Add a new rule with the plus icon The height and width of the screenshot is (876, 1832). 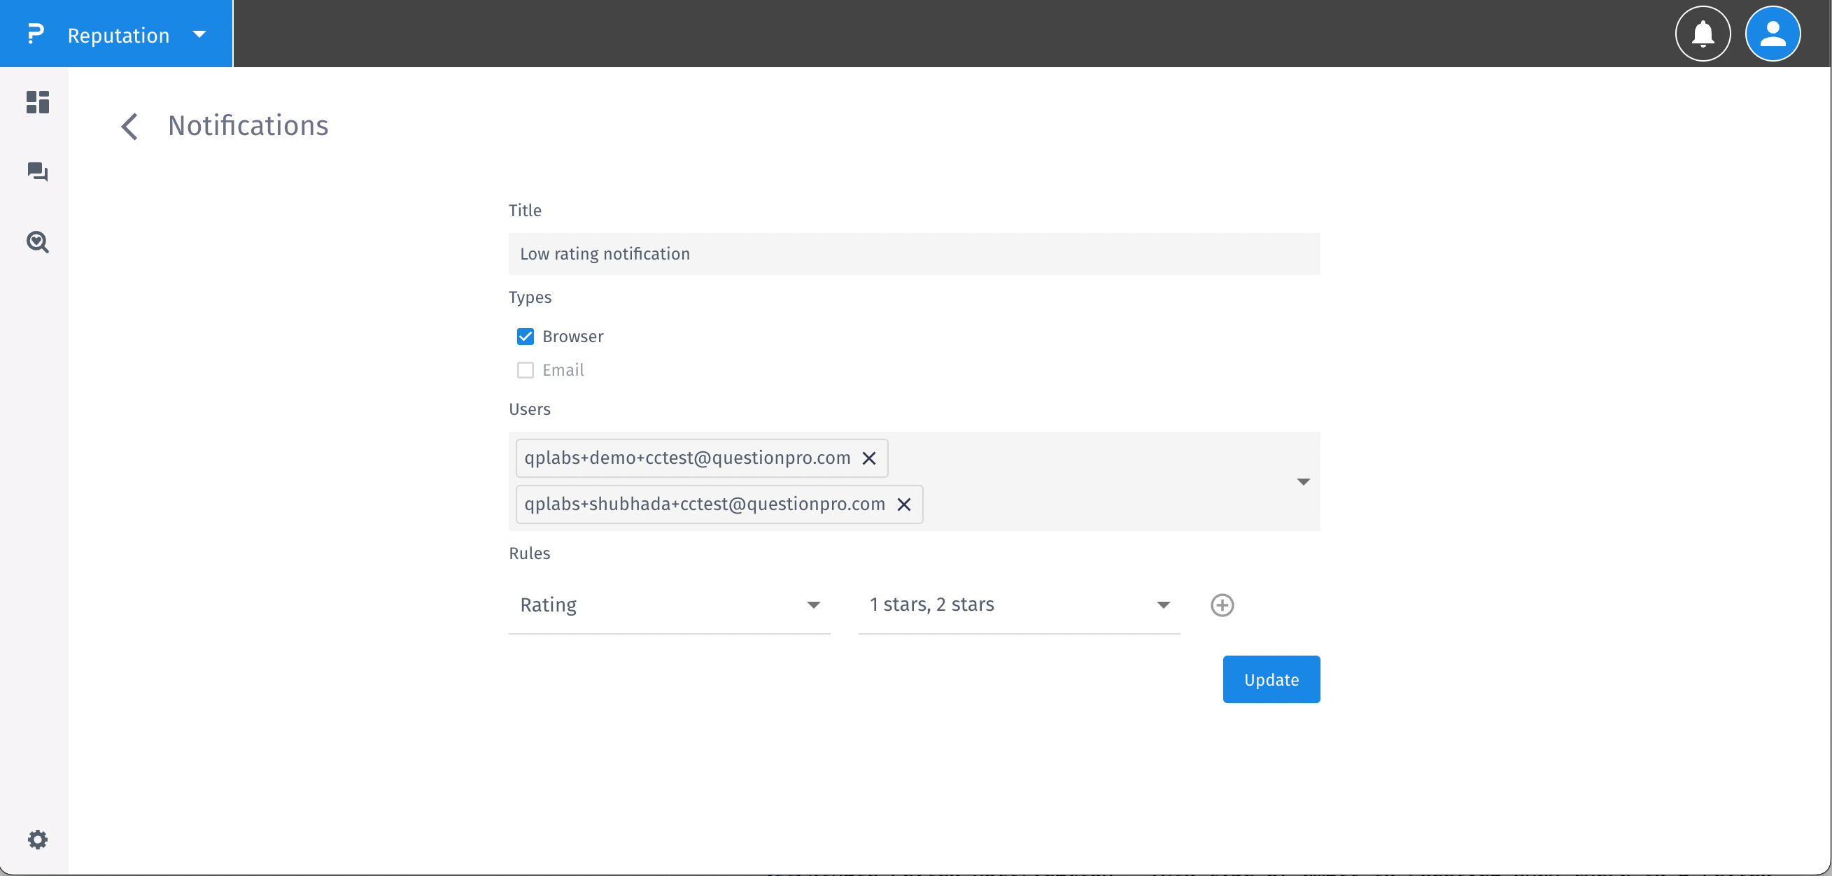point(1221,605)
